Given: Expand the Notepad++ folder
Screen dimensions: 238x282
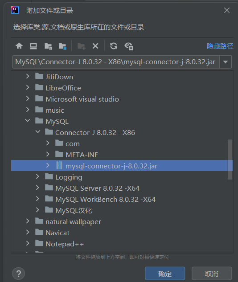Looking at the screenshot, I should (28, 244).
